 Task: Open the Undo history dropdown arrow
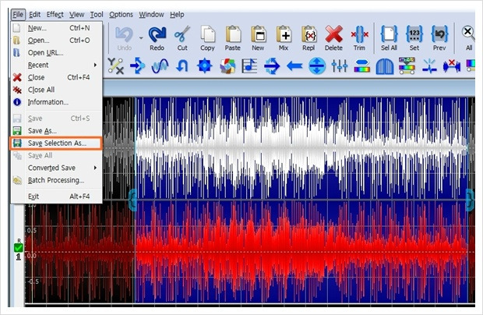coord(141,38)
